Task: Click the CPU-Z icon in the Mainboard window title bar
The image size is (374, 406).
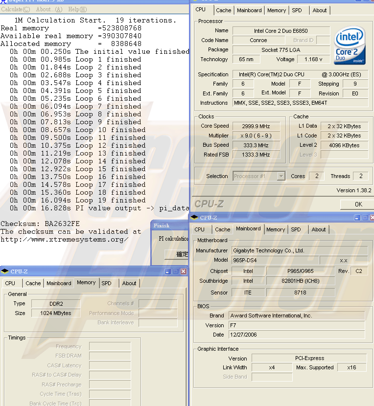Action: (x=194, y=218)
